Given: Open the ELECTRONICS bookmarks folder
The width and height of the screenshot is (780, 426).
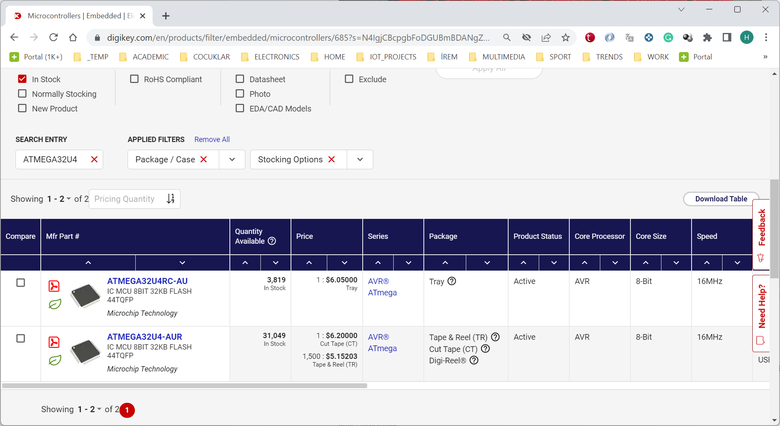Looking at the screenshot, I should (271, 57).
